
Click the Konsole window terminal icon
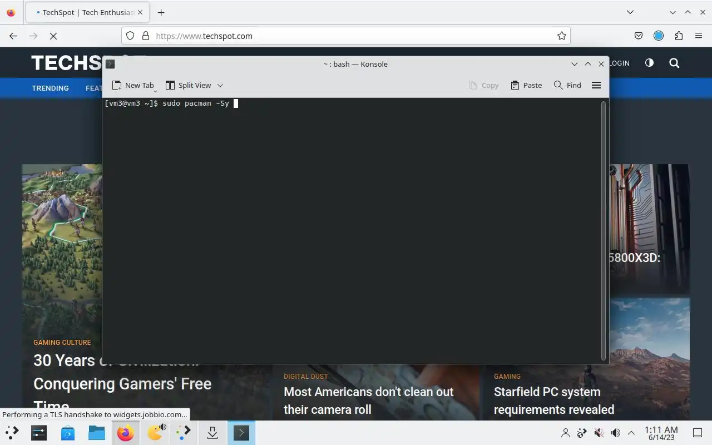pyautogui.click(x=110, y=64)
